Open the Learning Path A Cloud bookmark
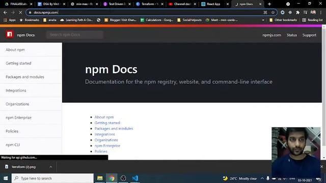Screen dimensions: 326x183 point(76,20)
